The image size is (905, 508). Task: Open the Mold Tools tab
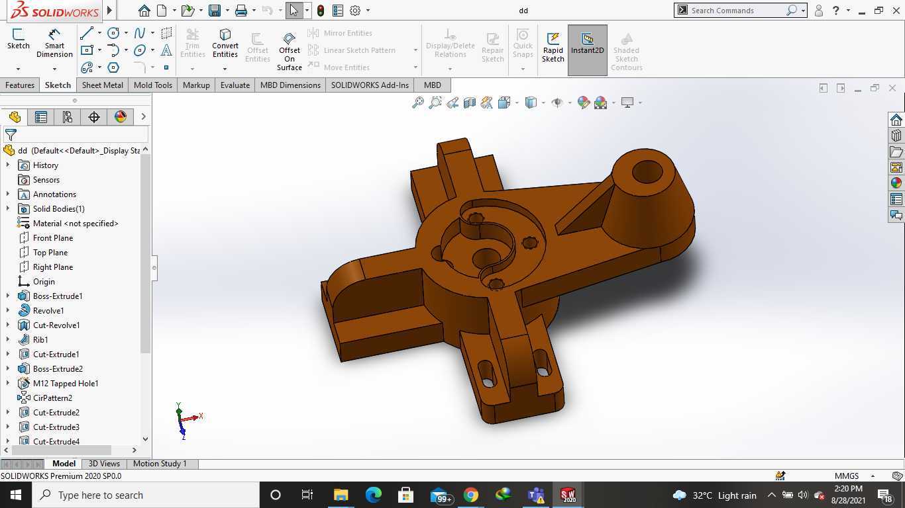(153, 85)
